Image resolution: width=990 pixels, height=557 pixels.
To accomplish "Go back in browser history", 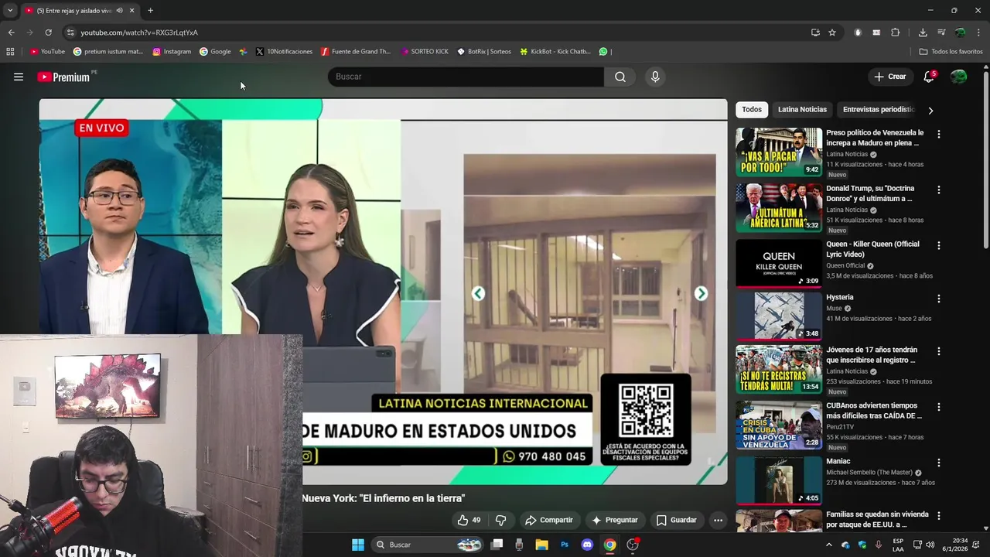I will [11, 32].
